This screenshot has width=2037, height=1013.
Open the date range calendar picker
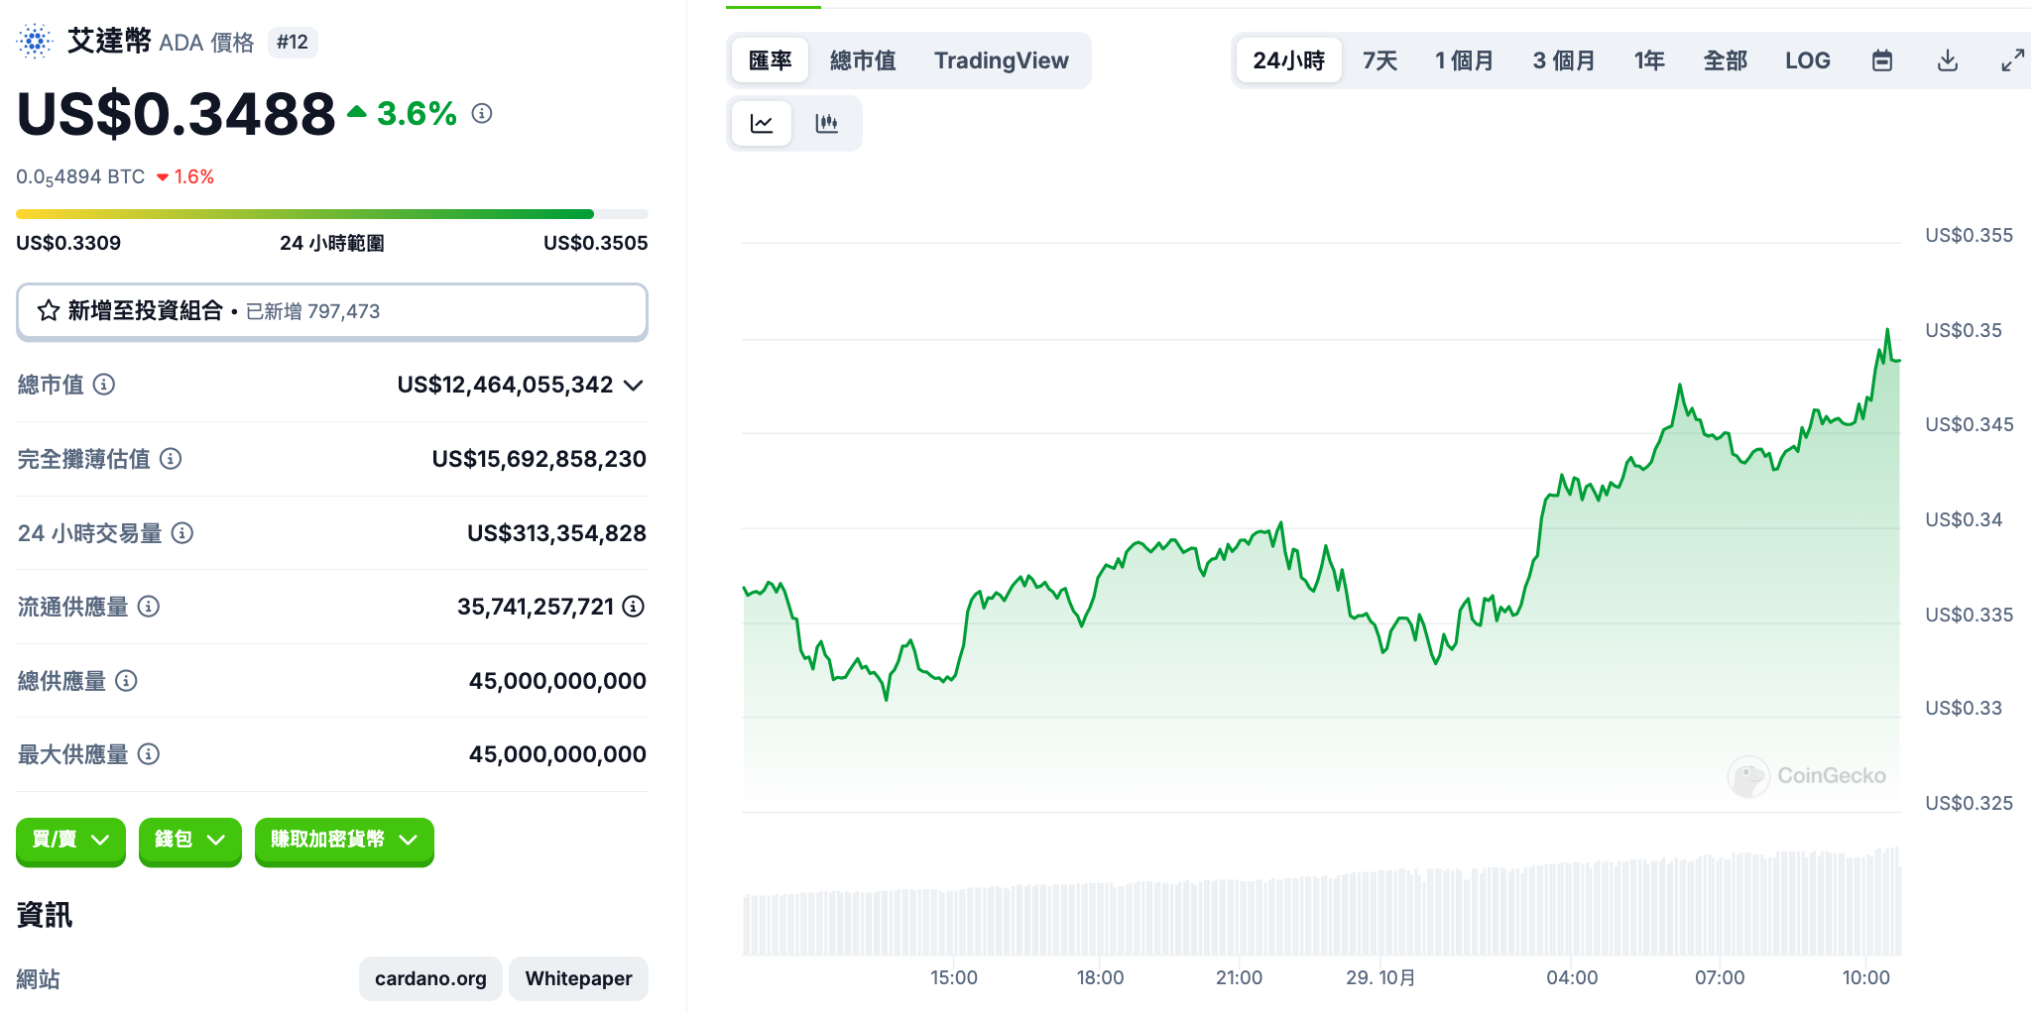click(1880, 59)
